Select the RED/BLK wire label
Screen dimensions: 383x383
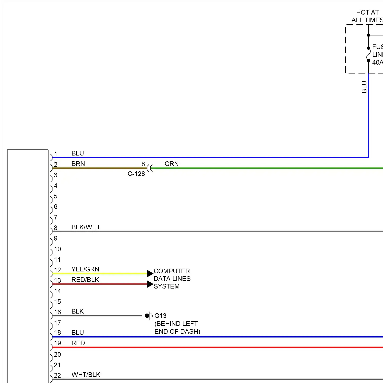(x=85, y=280)
